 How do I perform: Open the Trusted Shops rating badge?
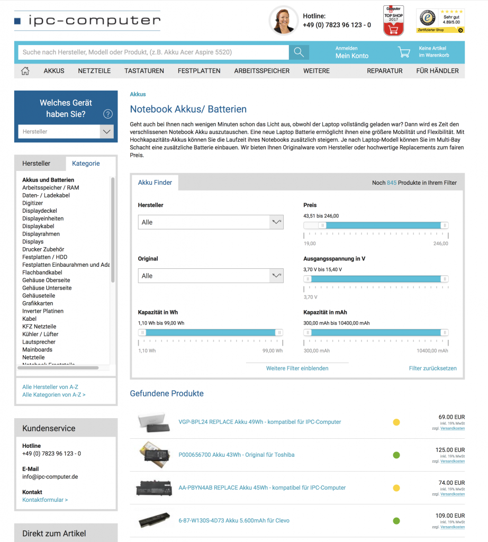click(x=440, y=21)
